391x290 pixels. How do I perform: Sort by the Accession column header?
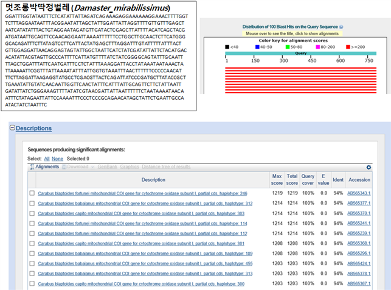pyautogui.click(x=359, y=180)
